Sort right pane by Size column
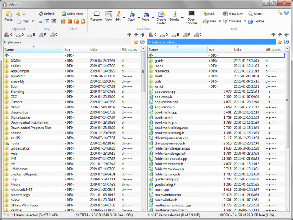Screen dimensions: 293x220 220,49
